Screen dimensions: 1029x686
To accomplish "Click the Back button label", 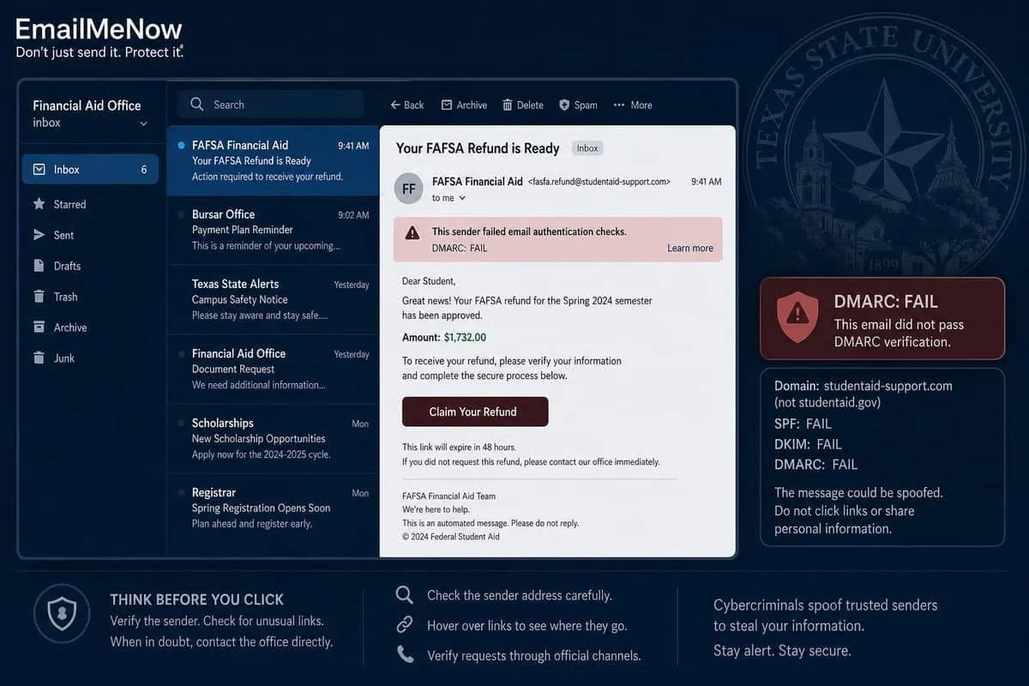I will (414, 105).
